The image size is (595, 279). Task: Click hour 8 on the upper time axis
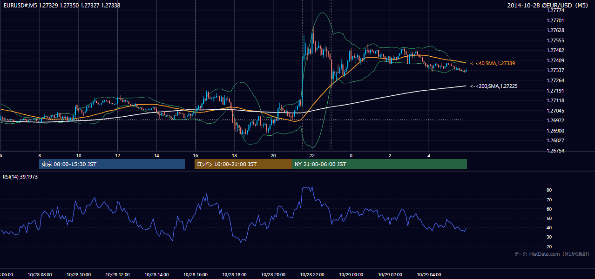pyautogui.click(x=40, y=155)
